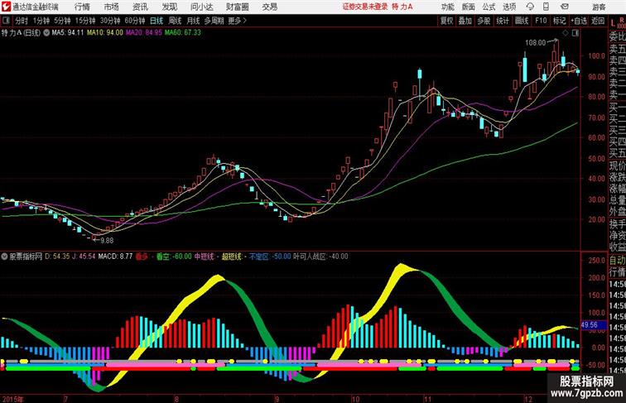Click the MA5: 94.11 label
The image size is (626, 403).
(67, 33)
